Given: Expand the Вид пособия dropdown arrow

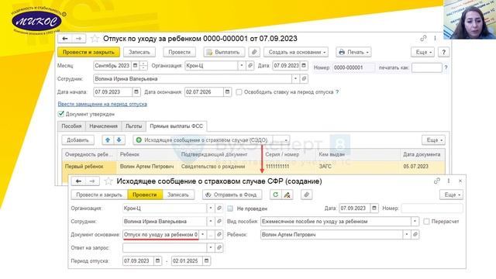Looking at the screenshot, I should [x=415, y=222].
